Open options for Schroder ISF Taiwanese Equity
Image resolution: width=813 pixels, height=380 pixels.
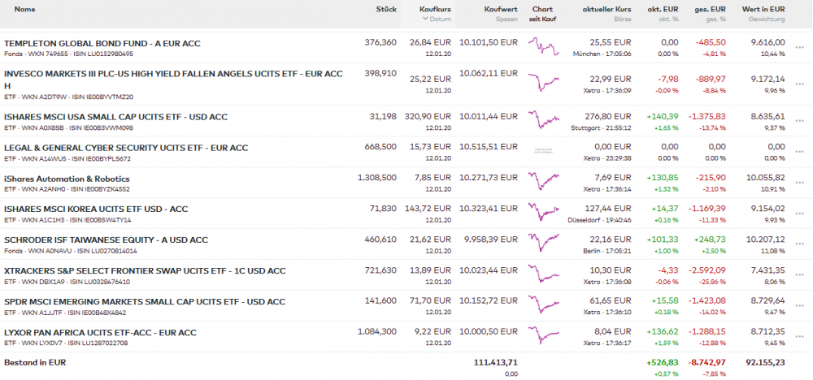point(800,244)
